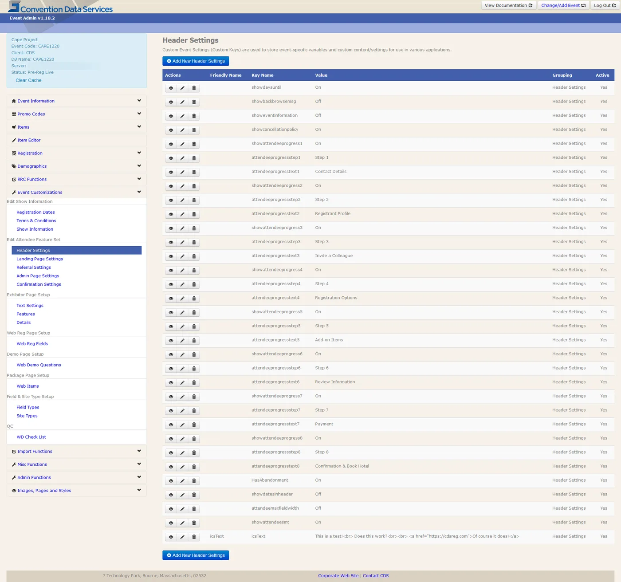Expand the Event Information menu
Screen dimensions: 621x582
(x=76, y=101)
